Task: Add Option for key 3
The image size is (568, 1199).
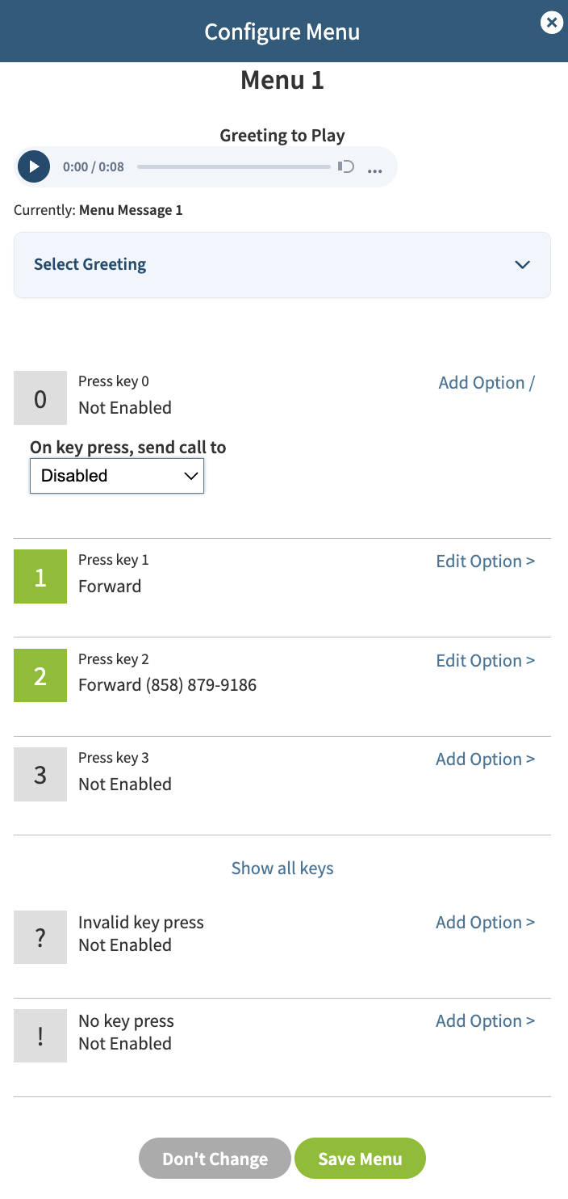Action: click(486, 759)
